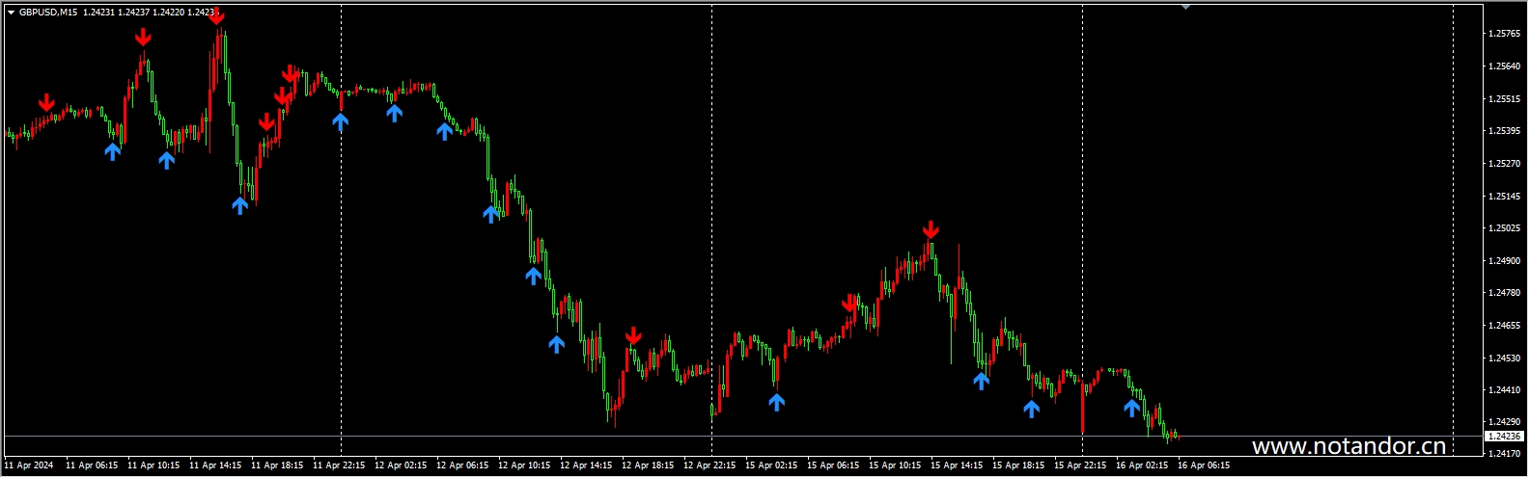Screen dimensions: 1529x478
Task: Click price scale value 1.25765
Action: tap(1504, 34)
